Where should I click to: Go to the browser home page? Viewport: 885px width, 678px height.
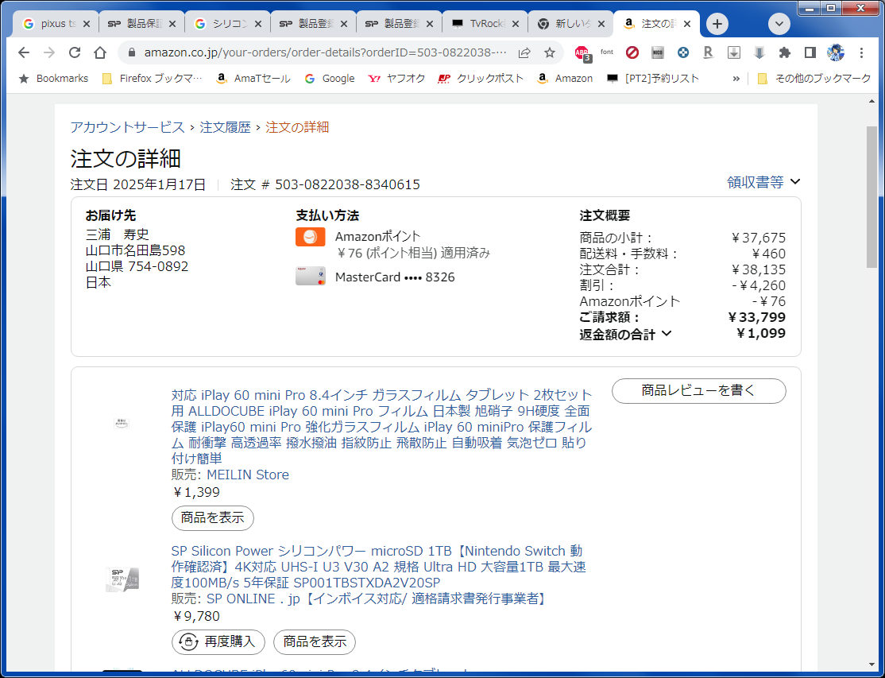[x=100, y=52]
